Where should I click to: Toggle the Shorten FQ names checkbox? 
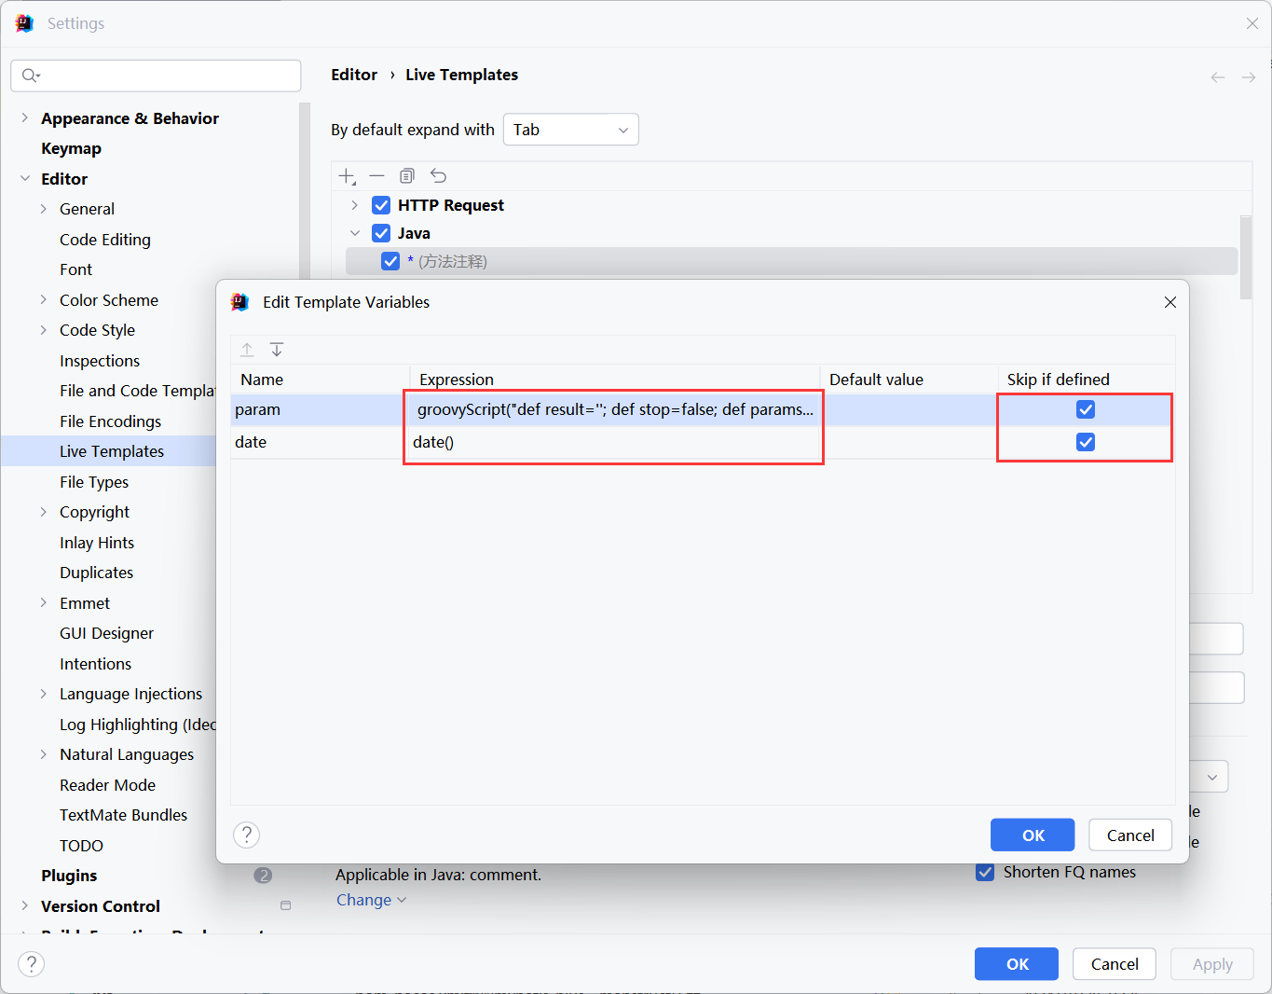pos(985,872)
